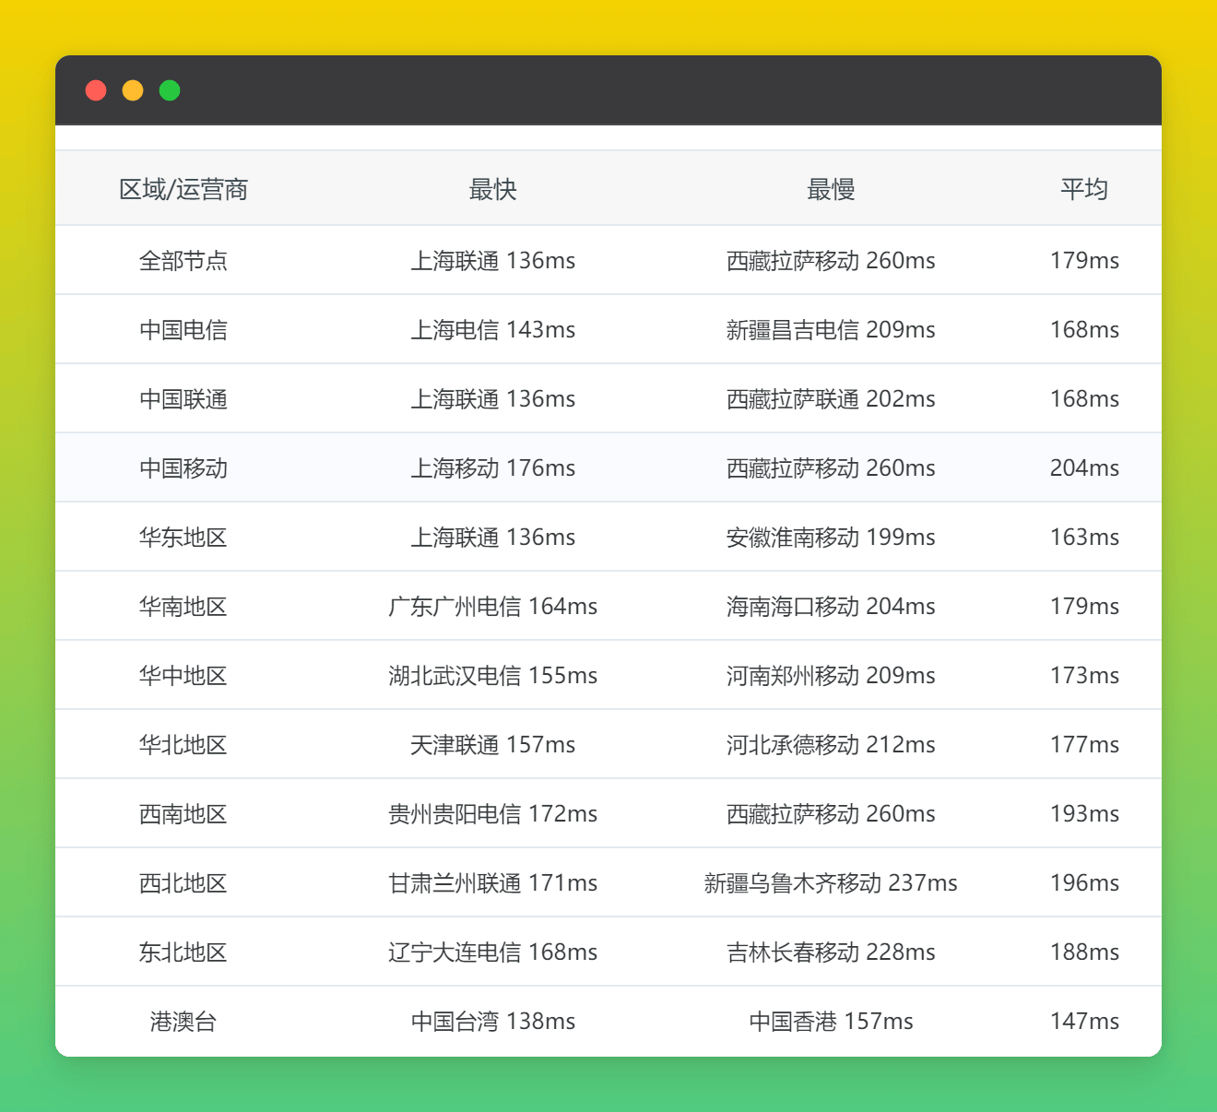1217x1112 pixels.
Task: Click 海南海口移动 204ms cell
Action: click(x=831, y=607)
